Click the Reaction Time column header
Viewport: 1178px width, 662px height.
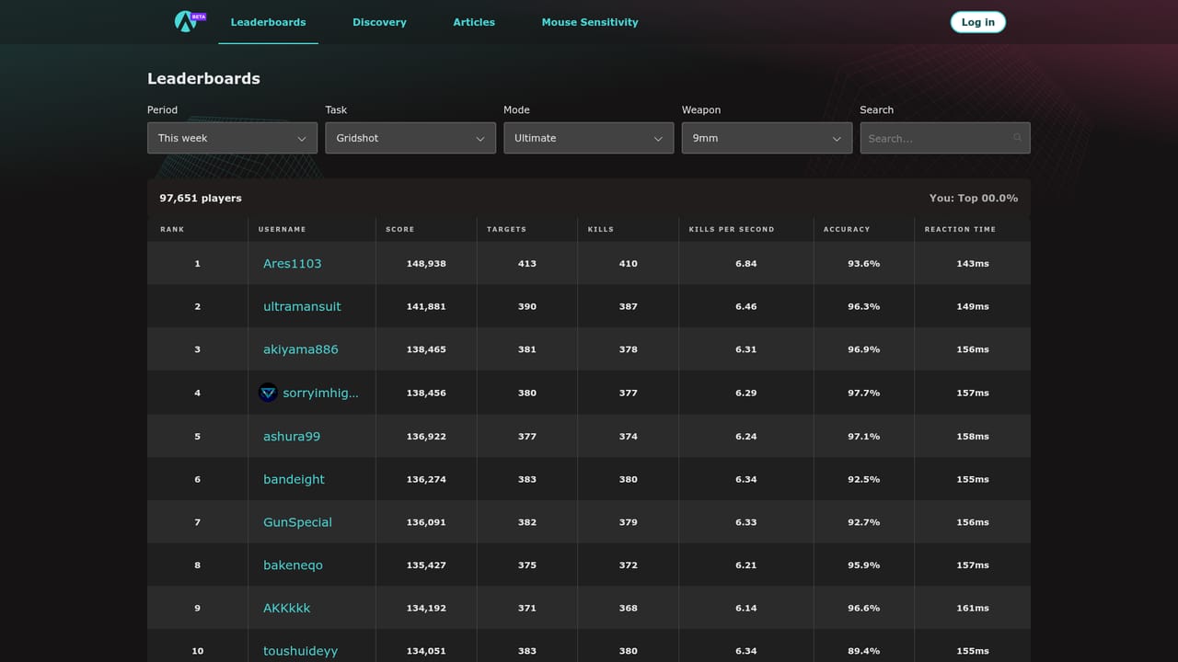coord(960,229)
